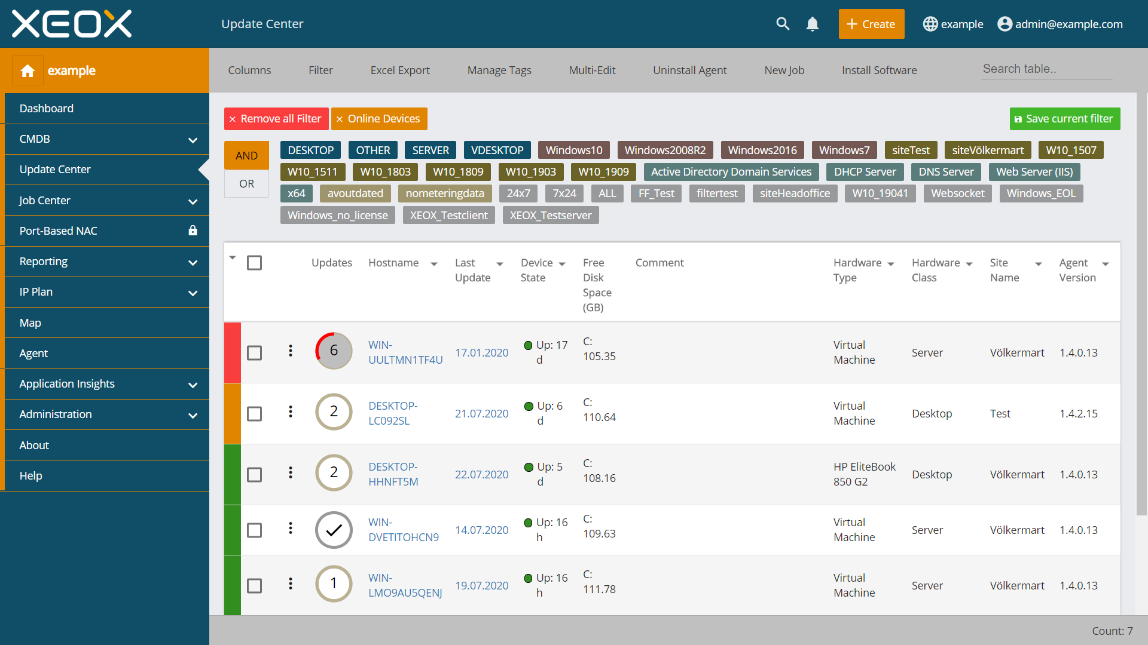Click the vertical page scrollbar
The width and height of the screenshot is (1148, 645).
(x=1142, y=303)
